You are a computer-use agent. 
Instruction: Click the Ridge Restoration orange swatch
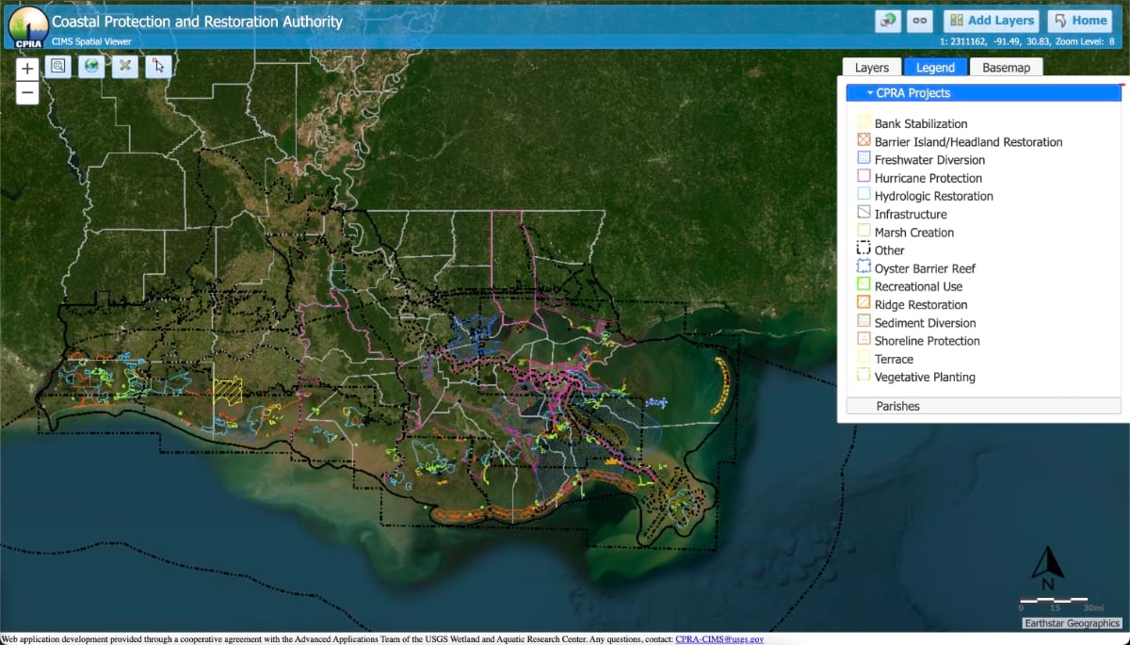point(863,304)
